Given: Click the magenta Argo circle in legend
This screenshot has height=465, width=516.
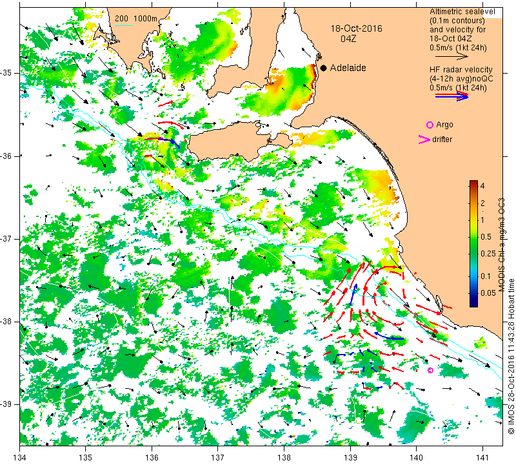Looking at the screenshot, I should tap(430, 125).
